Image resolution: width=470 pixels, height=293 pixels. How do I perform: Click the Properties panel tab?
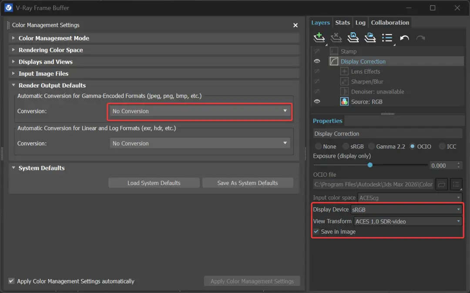(328, 121)
